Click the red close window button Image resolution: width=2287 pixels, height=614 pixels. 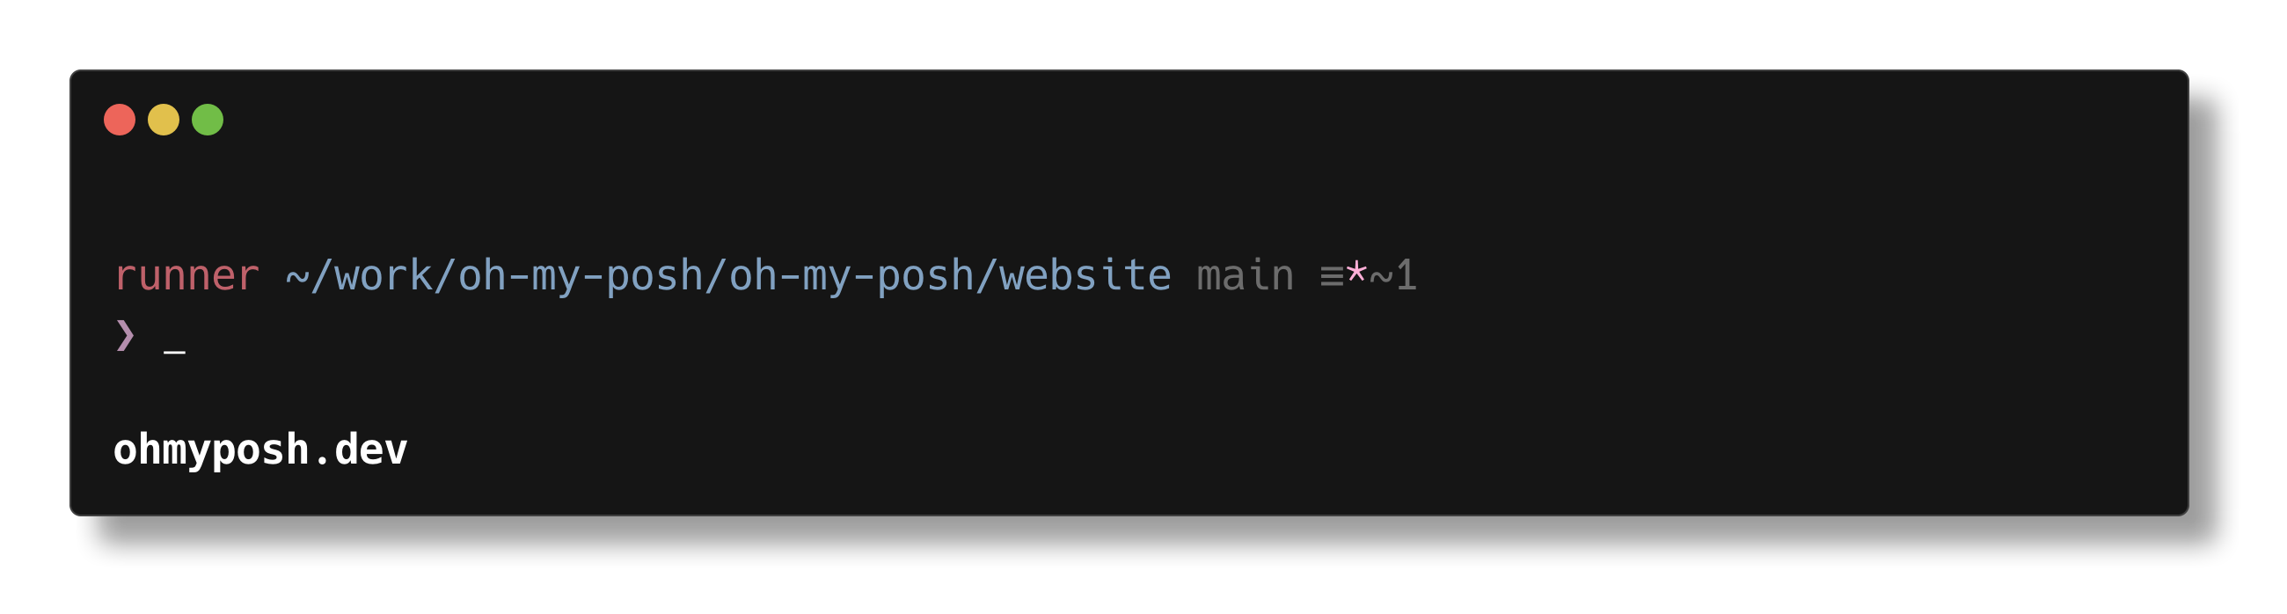pyautogui.click(x=120, y=120)
